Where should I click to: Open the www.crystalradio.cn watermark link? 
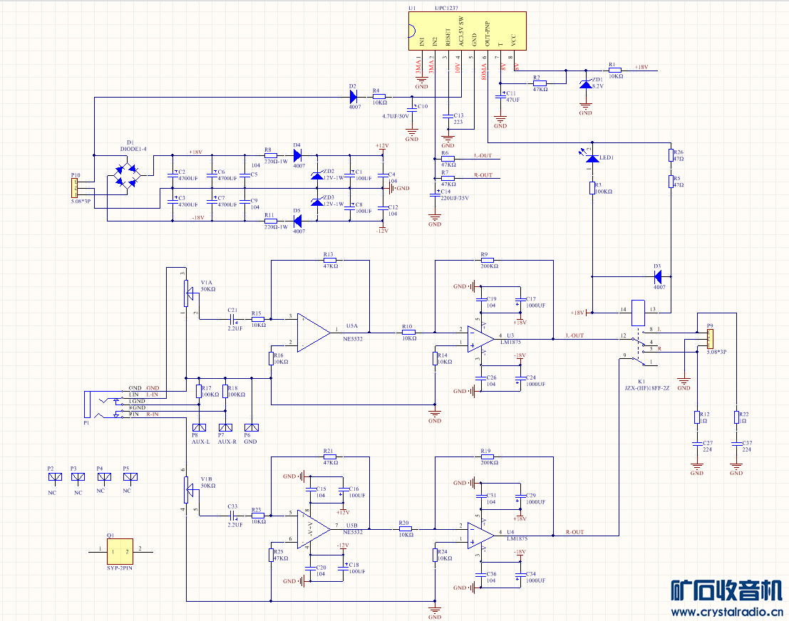coord(727,612)
